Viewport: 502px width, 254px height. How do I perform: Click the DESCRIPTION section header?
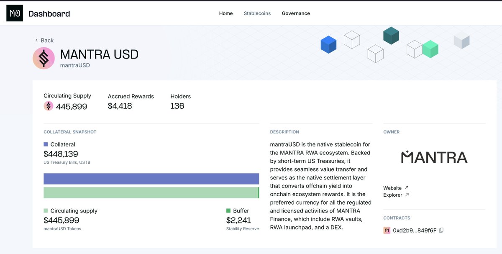[x=284, y=132]
